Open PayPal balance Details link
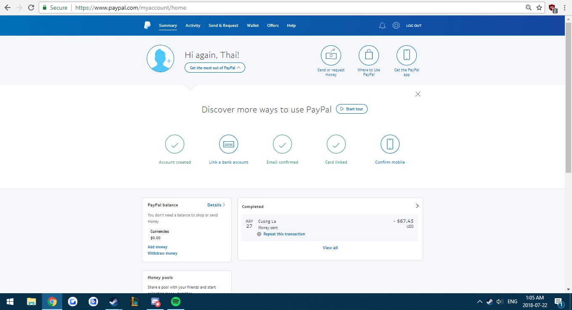This screenshot has width=572, height=310. click(216, 205)
